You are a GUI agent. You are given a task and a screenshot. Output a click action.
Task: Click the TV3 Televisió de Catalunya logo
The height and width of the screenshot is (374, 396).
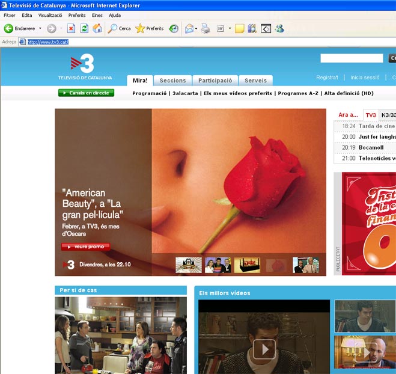pyautogui.click(x=85, y=67)
